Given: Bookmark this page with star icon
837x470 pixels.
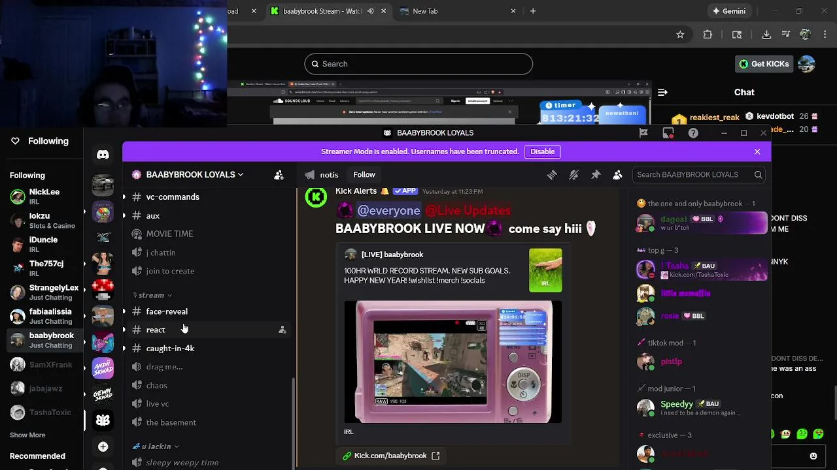Looking at the screenshot, I should [x=680, y=35].
